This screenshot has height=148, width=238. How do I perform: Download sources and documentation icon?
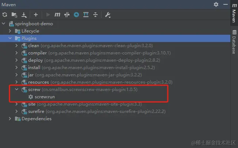click(x=24, y=15)
